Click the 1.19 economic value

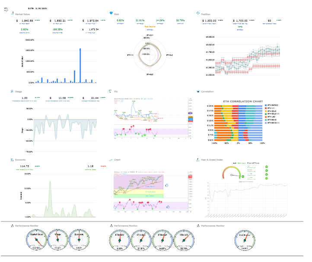coord(90,166)
